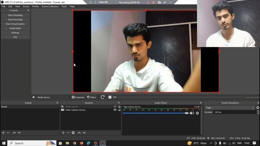Screen dimensions: 260x146
Task: Click the Video Capture Device volume slider handle
Action: click(187, 113)
